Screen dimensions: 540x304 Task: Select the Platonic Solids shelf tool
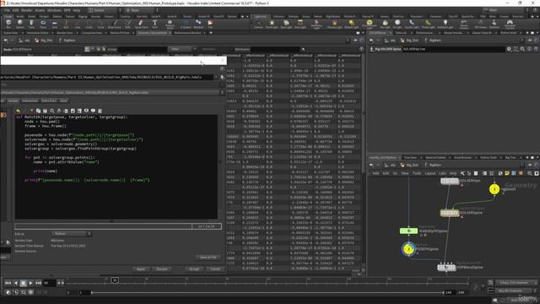[x=170, y=24]
